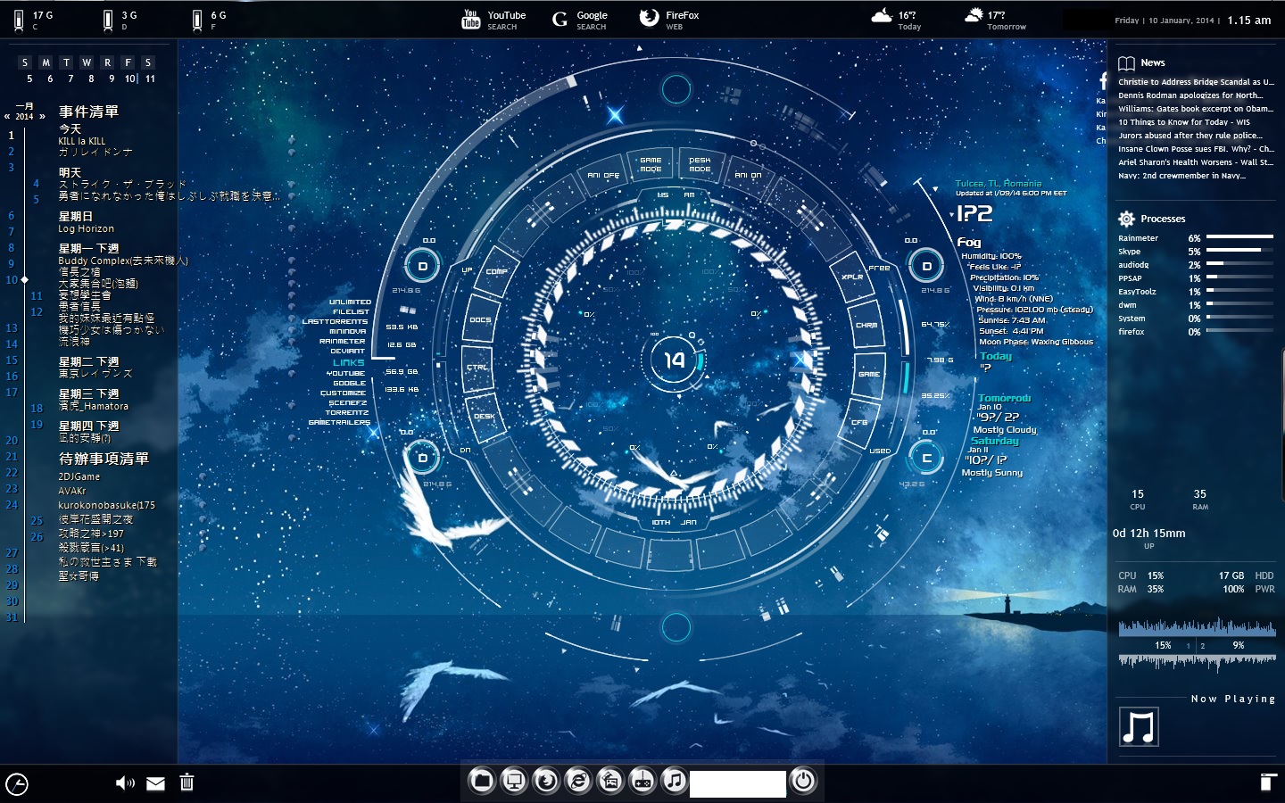
Task: Switch to GAME MODE on the ring
Action: pyautogui.click(x=651, y=165)
